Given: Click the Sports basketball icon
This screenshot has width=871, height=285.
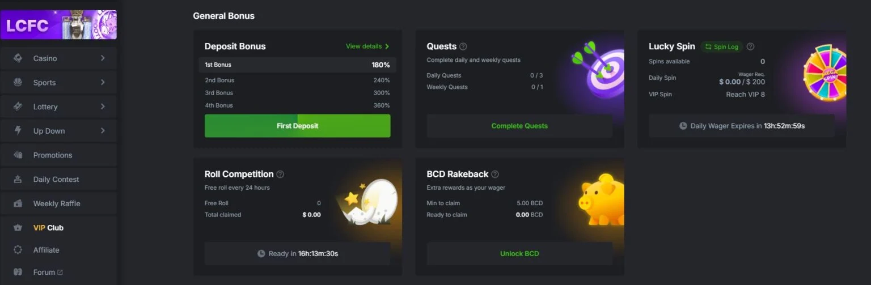Looking at the screenshot, I should (18, 83).
